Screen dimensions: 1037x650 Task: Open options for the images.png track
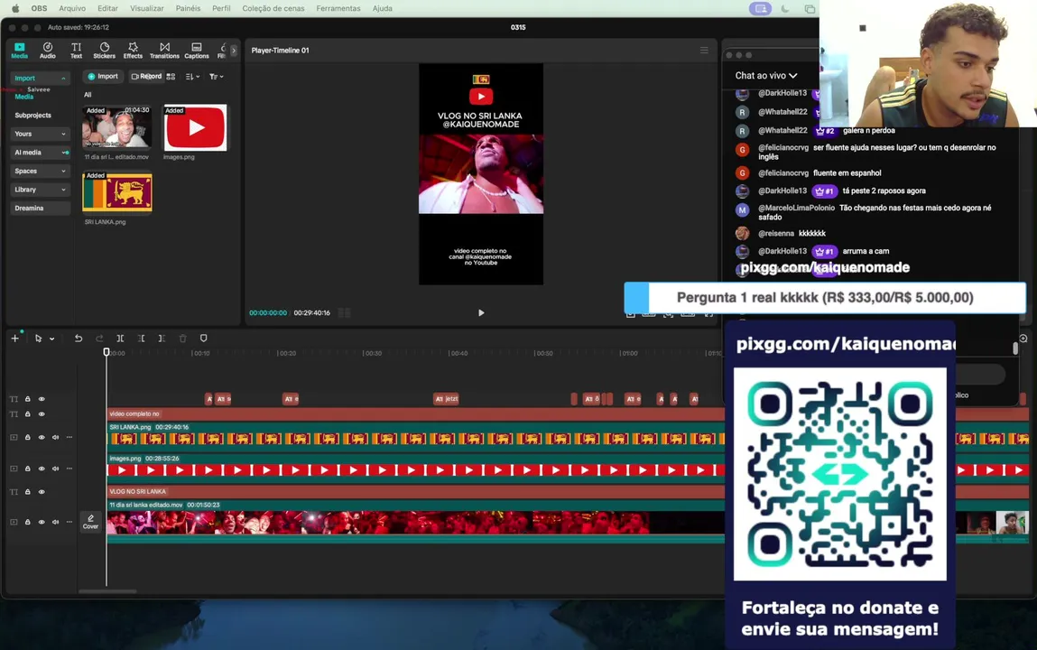coord(69,469)
